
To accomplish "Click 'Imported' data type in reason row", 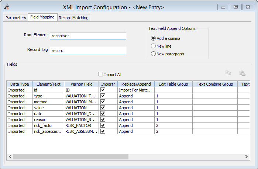I will [x=20, y=120].
